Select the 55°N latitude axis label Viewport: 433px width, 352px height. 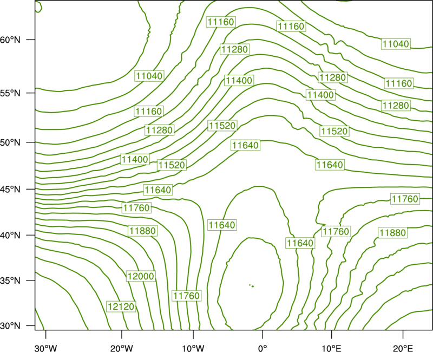(10, 93)
